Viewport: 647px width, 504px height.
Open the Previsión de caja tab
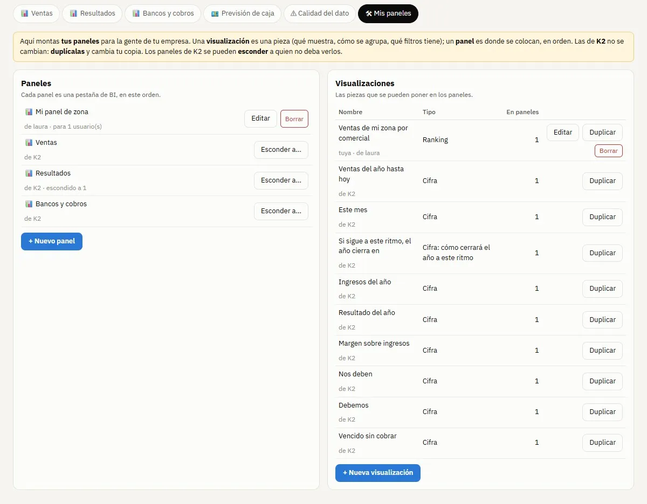242,13
